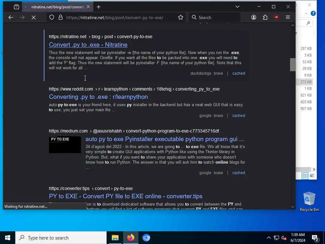Screen dimensions: 325x244
Task: Open tracking protection shield icon
Action: pos(52,17)
